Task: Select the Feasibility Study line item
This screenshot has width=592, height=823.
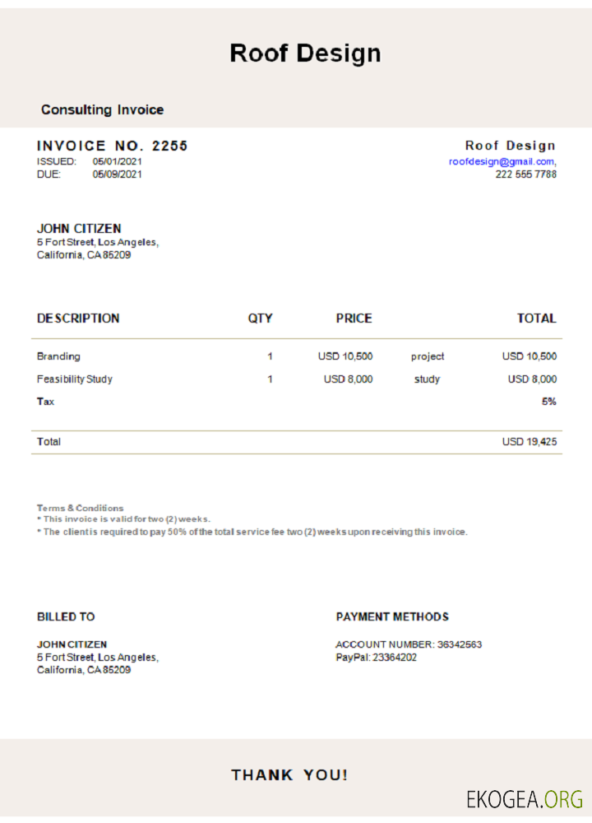Action: [75, 379]
